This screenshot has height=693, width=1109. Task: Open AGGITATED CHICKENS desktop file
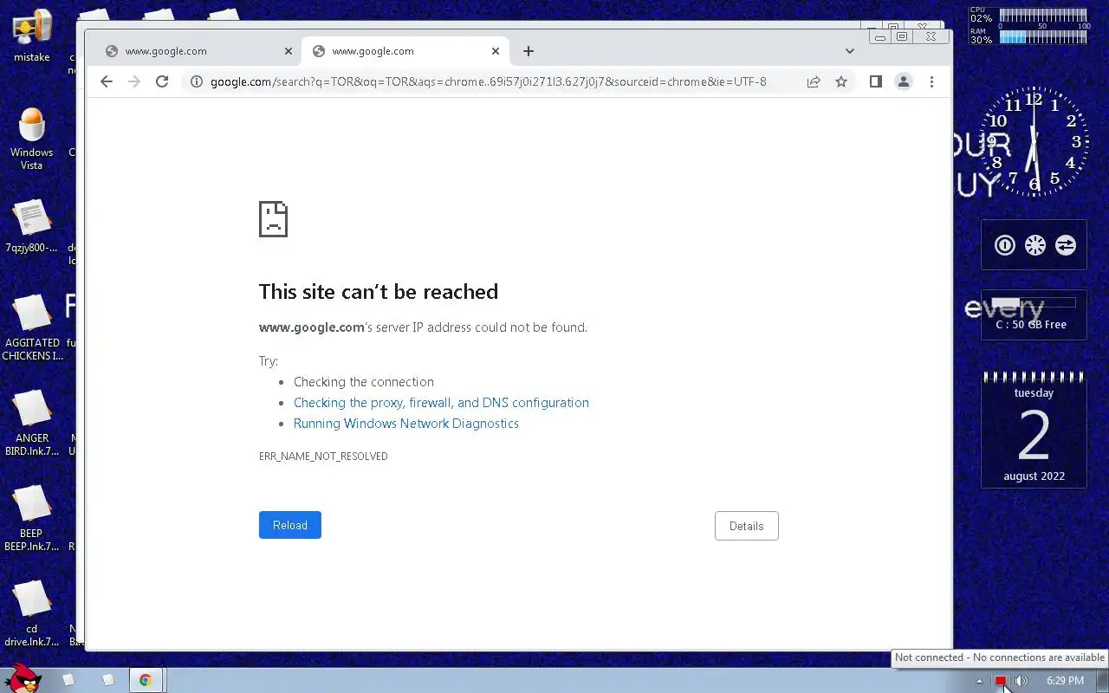(32, 327)
